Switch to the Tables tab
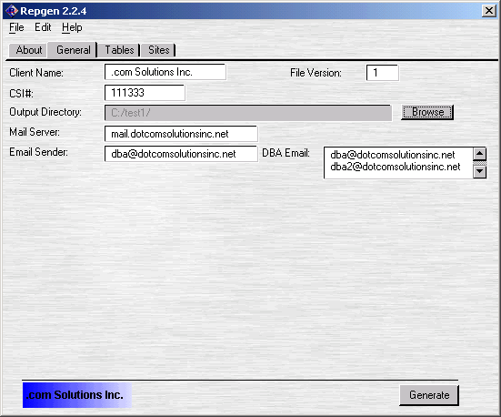 tap(119, 50)
